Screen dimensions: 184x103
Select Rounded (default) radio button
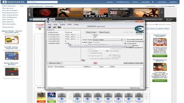pos(125,39)
